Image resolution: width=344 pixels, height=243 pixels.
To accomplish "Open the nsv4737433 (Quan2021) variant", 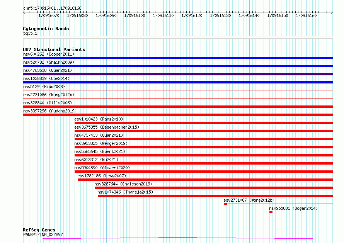I will (99, 135).
